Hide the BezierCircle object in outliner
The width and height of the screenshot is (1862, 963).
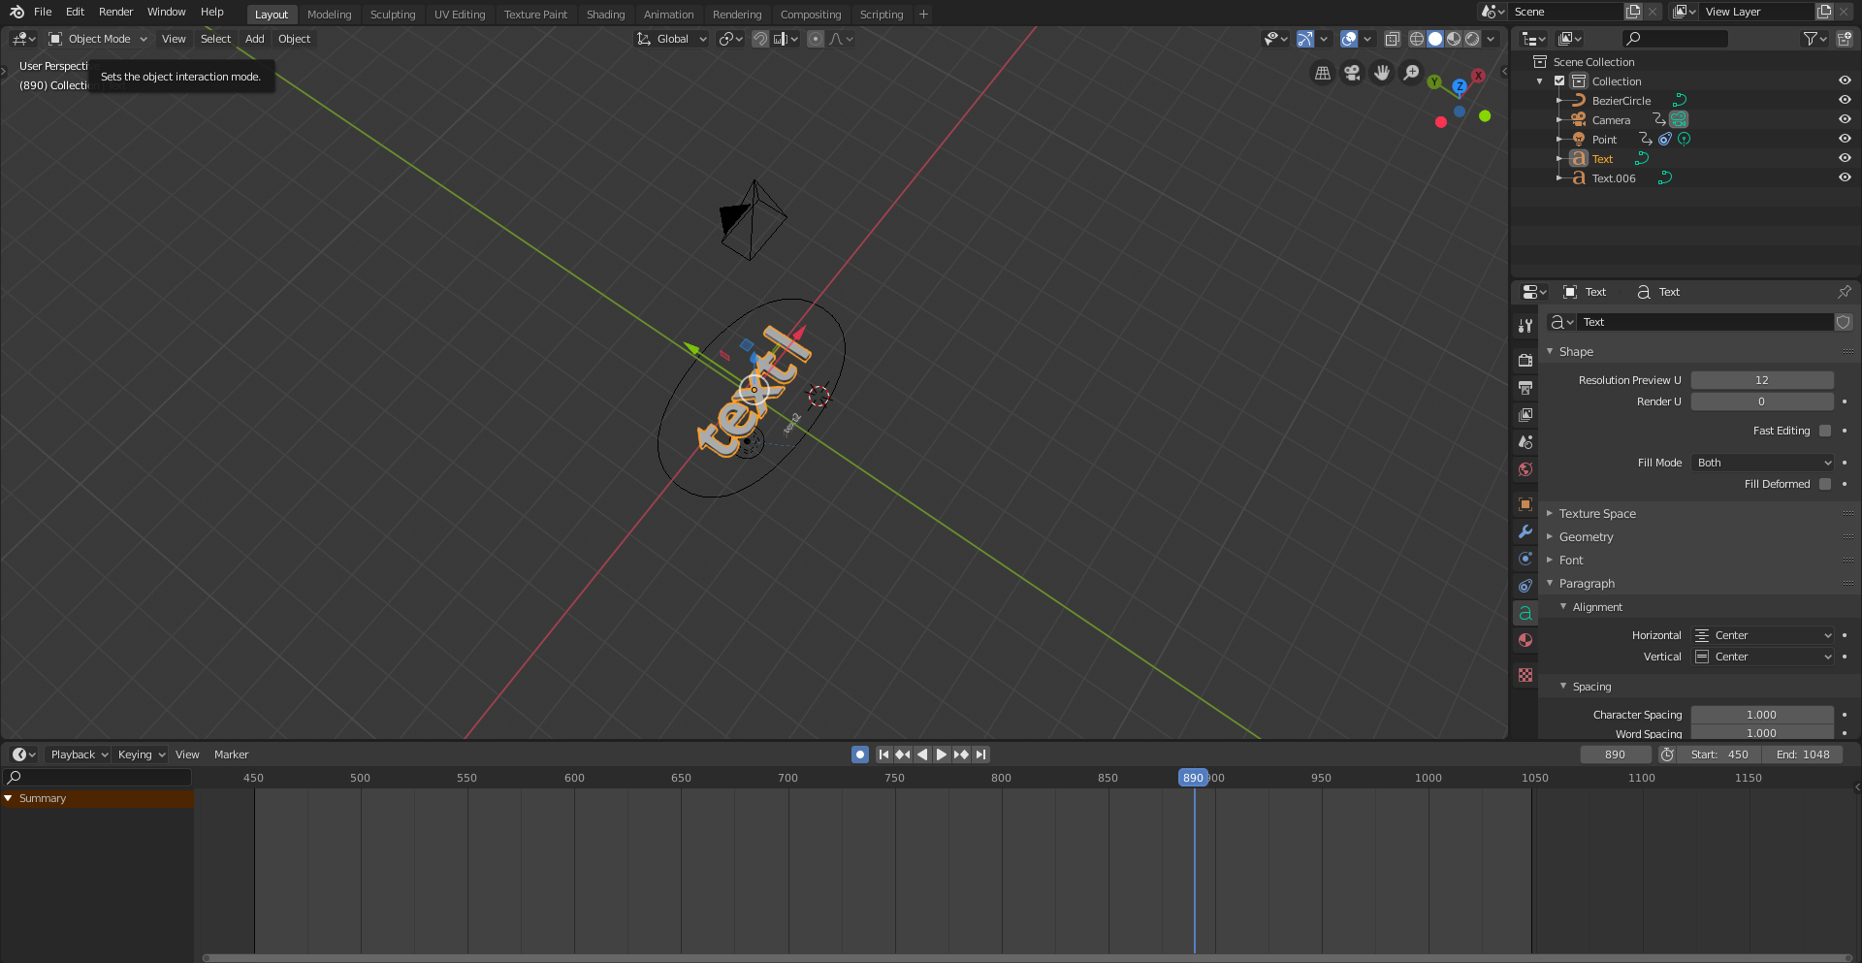(1845, 100)
